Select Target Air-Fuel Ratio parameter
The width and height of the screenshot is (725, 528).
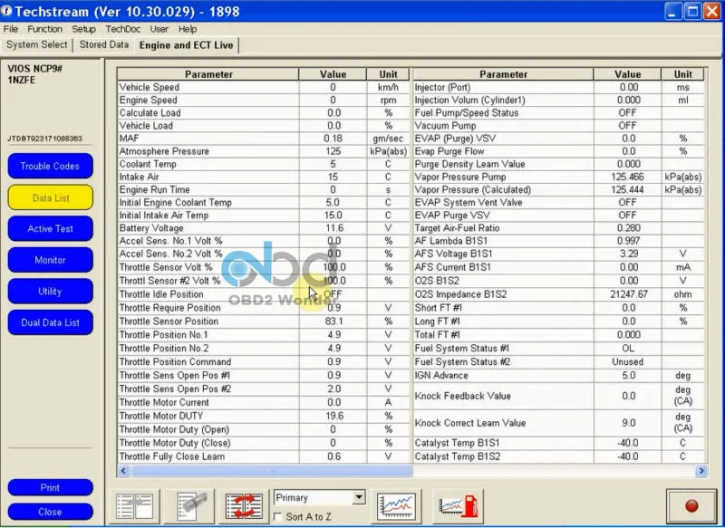(x=503, y=228)
